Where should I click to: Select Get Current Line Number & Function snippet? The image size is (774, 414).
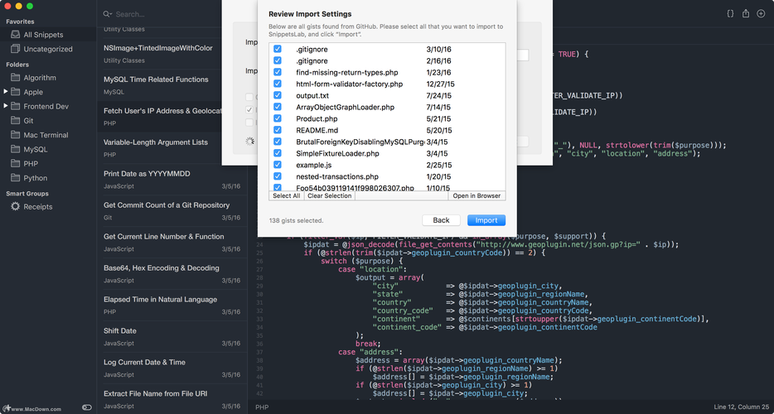(x=172, y=243)
